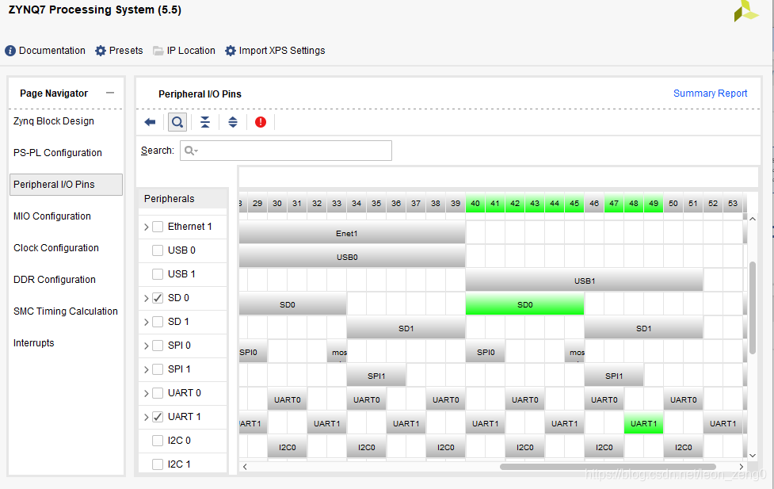This screenshot has height=489, width=774.
Task: Uncheck the SD 0 peripheral checkbox
Action: click(x=158, y=298)
